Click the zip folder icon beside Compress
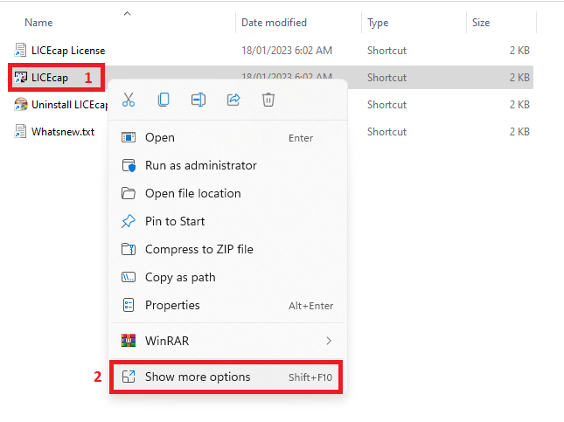564x422 pixels. [x=129, y=250]
